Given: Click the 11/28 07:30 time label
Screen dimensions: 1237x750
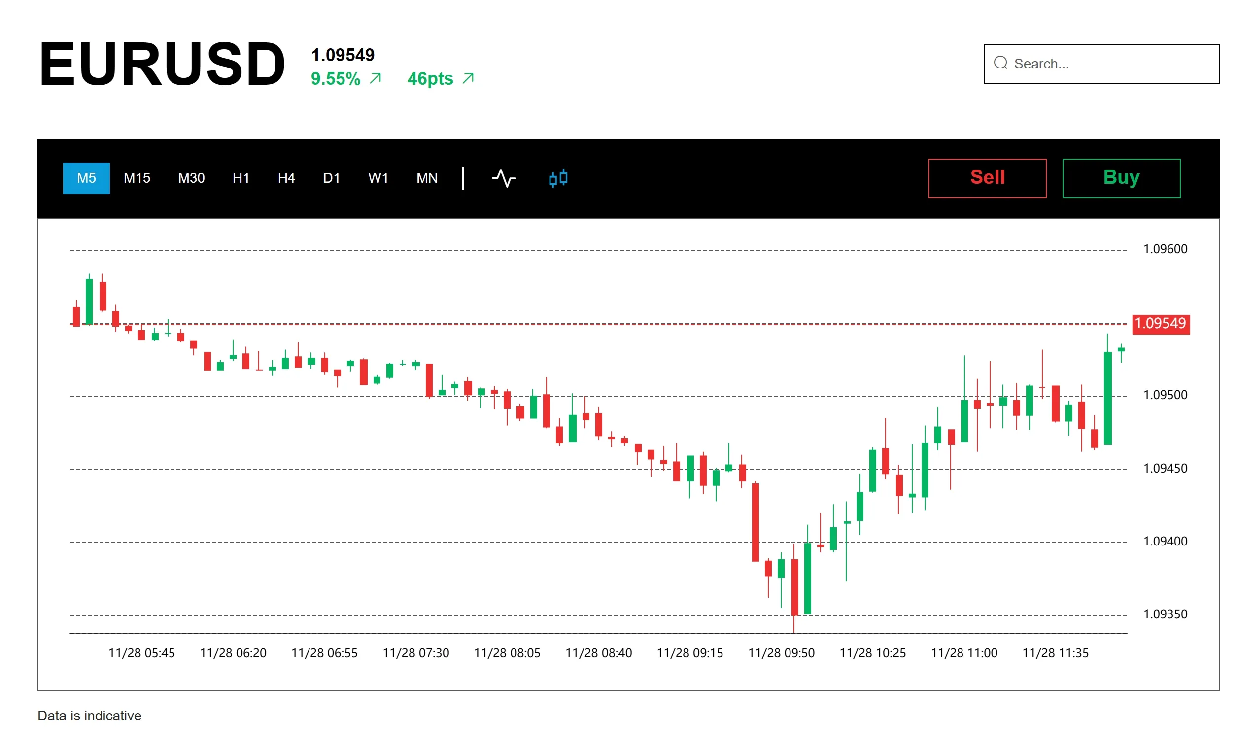Looking at the screenshot, I should (x=415, y=653).
